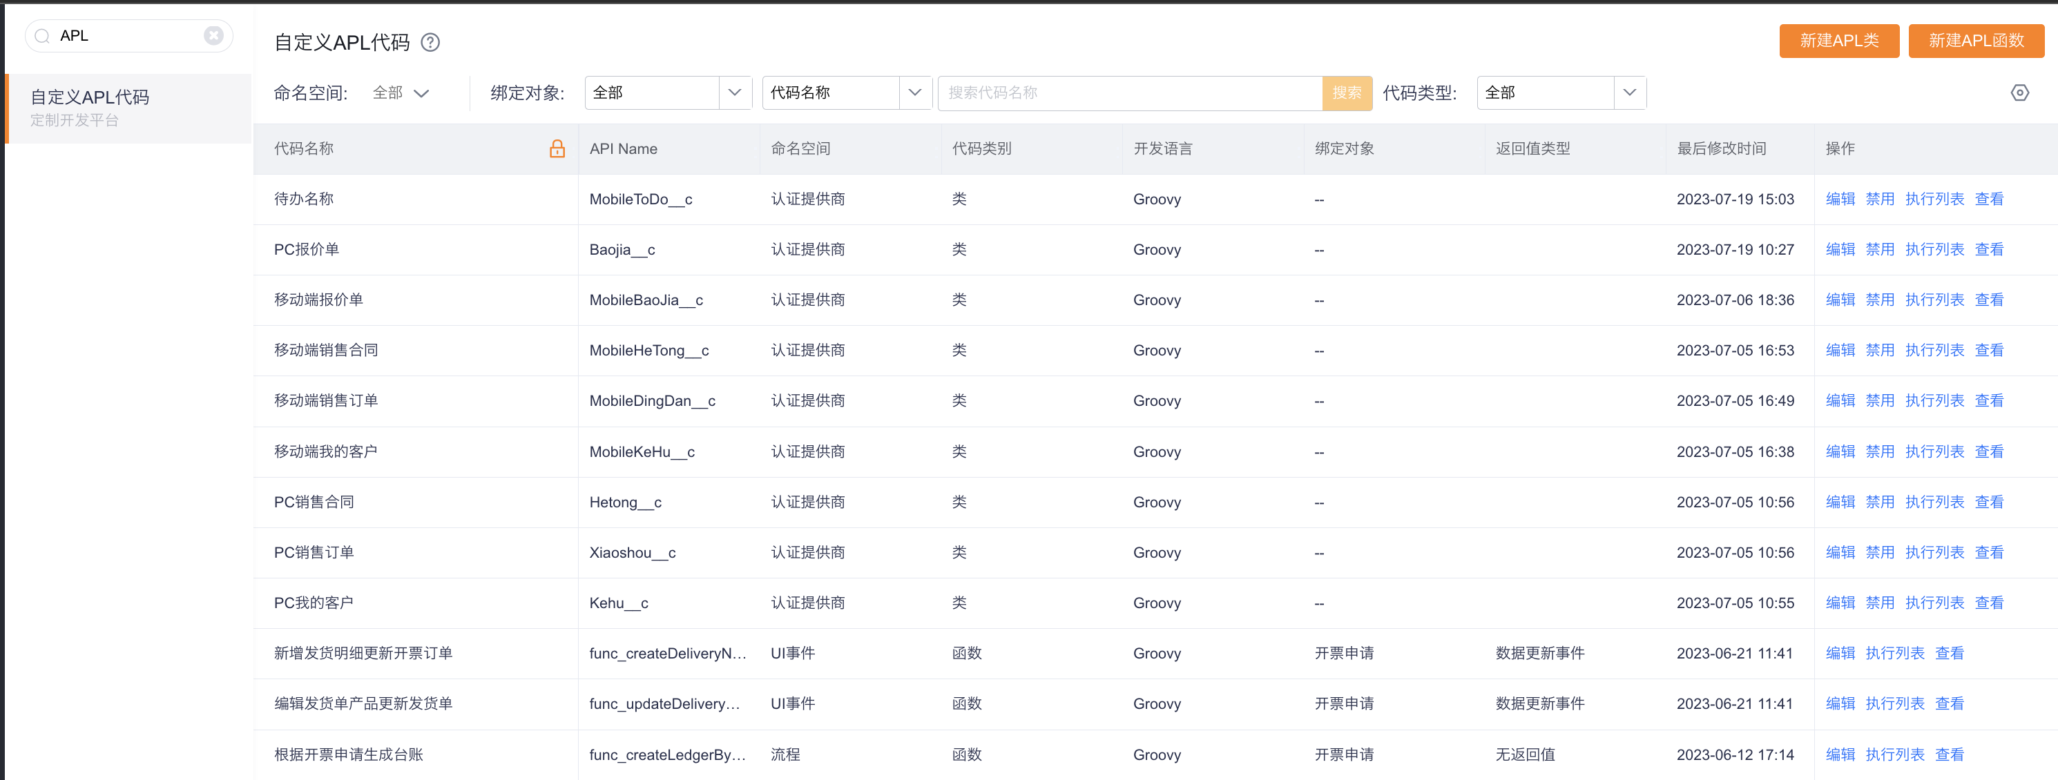
Task: Click 编辑 for PC我的客户 row
Action: click(x=1840, y=602)
